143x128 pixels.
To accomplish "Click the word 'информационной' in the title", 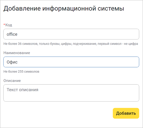I will (69, 9).
